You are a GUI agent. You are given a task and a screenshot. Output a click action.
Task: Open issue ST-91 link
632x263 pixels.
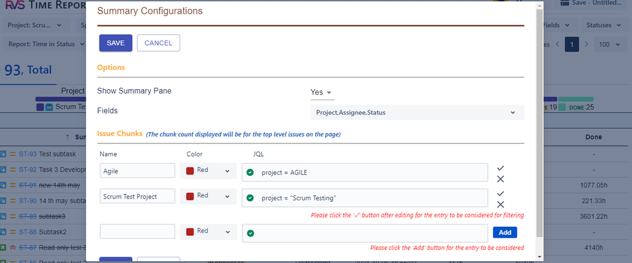coord(28,185)
